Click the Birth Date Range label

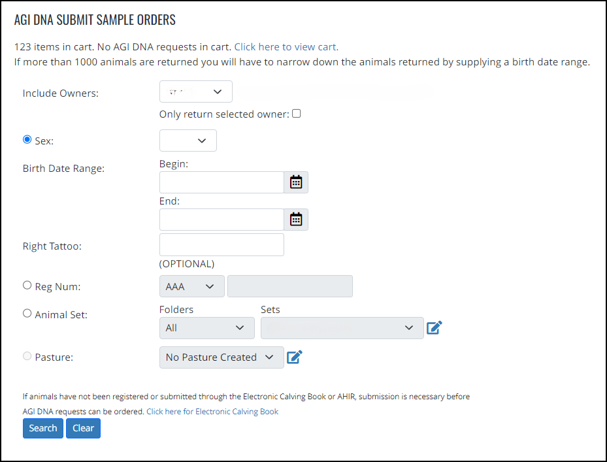pyautogui.click(x=63, y=169)
